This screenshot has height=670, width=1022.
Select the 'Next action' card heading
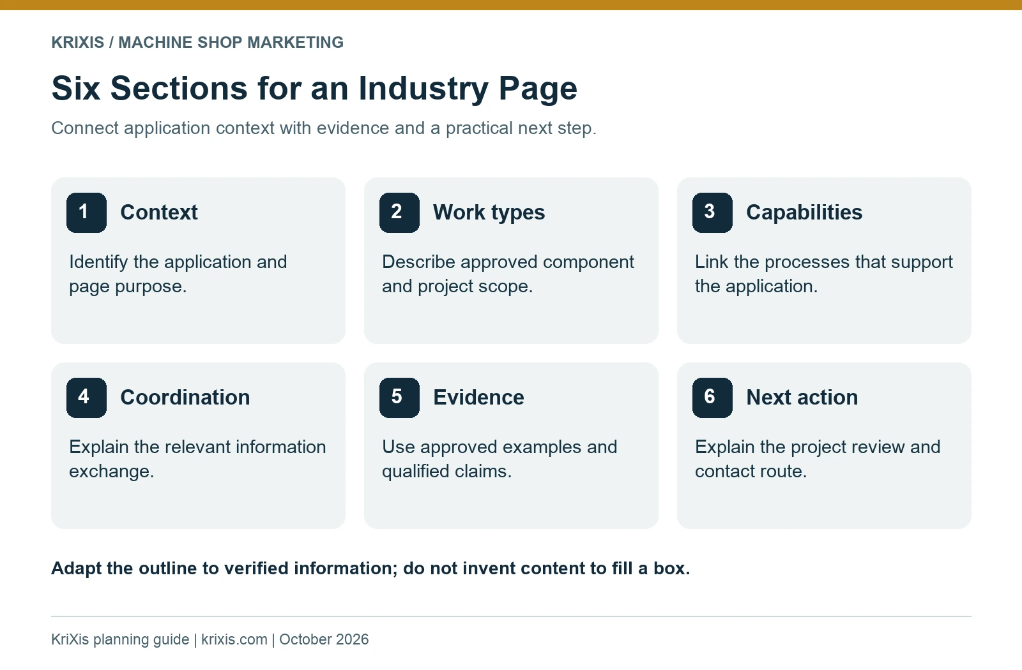(802, 398)
